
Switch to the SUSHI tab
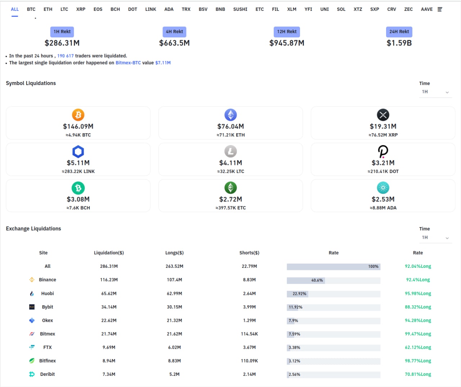(x=240, y=9)
